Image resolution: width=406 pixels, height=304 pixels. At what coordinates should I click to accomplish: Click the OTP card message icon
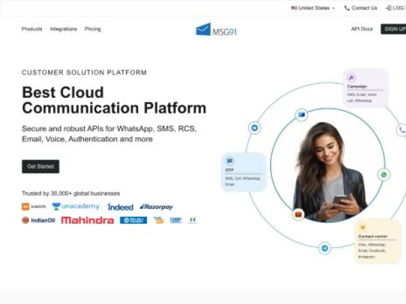point(230,161)
